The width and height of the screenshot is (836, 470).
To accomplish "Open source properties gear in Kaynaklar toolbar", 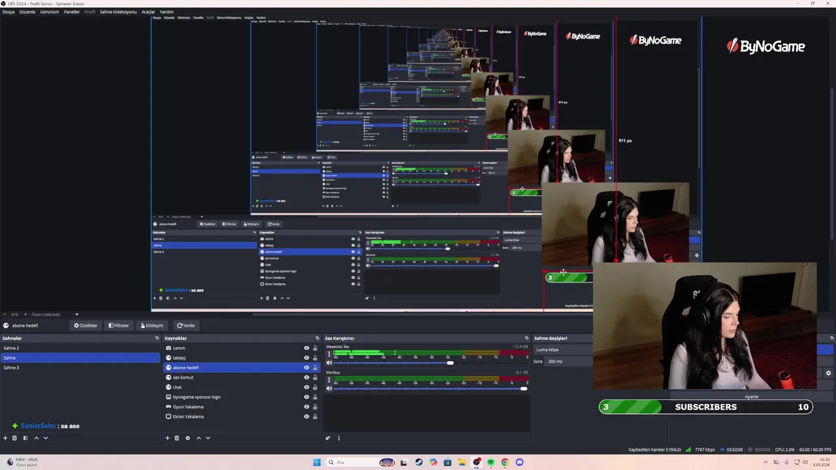I will pyautogui.click(x=187, y=438).
